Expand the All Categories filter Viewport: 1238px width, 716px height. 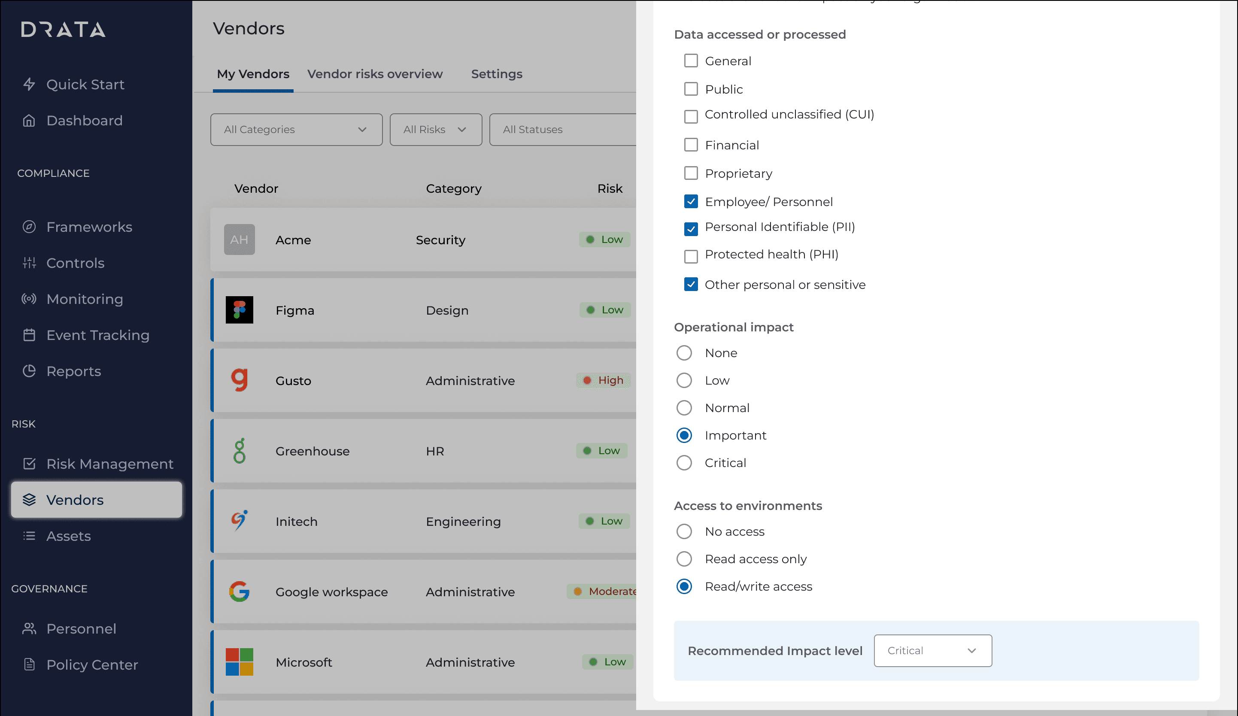point(296,130)
